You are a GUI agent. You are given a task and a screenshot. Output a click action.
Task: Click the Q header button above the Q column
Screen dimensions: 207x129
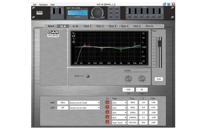tap(143, 98)
